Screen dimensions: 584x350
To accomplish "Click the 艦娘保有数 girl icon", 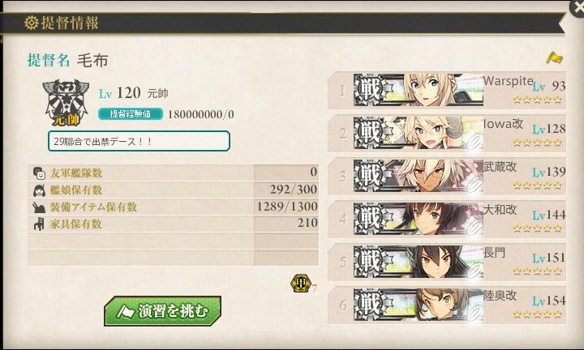I will coord(39,190).
